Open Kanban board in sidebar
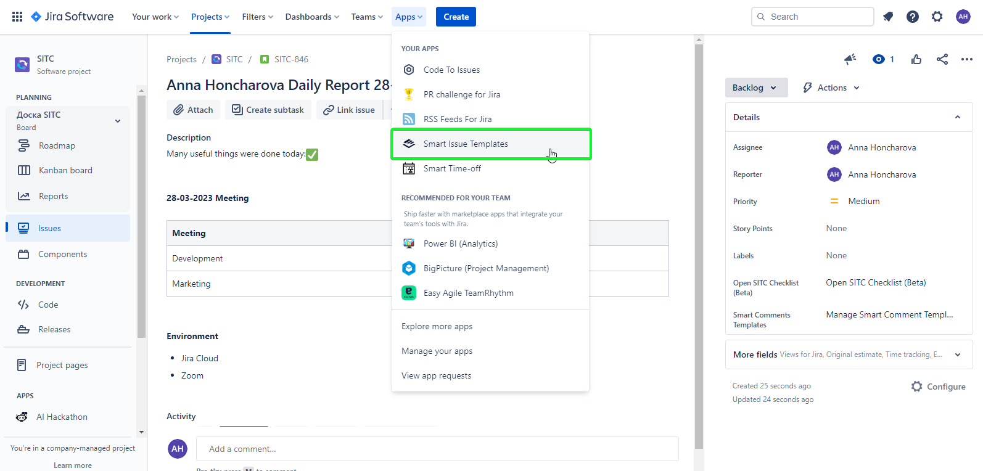The image size is (983, 471). point(65,170)
